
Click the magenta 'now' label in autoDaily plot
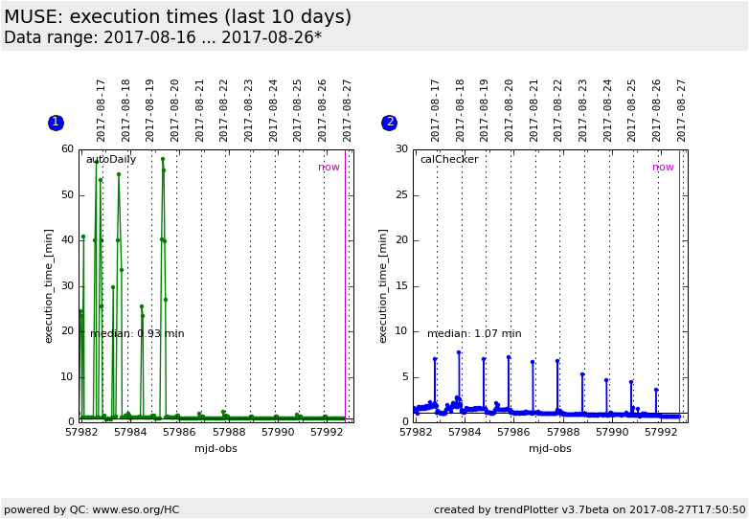[x=329, y=168]
